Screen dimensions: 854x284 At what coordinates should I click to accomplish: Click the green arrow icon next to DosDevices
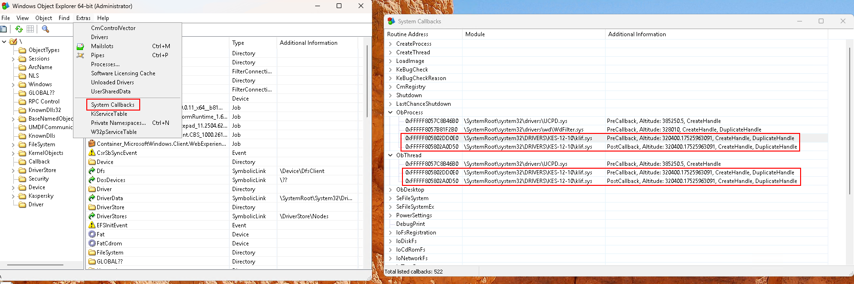click(92, 180)
